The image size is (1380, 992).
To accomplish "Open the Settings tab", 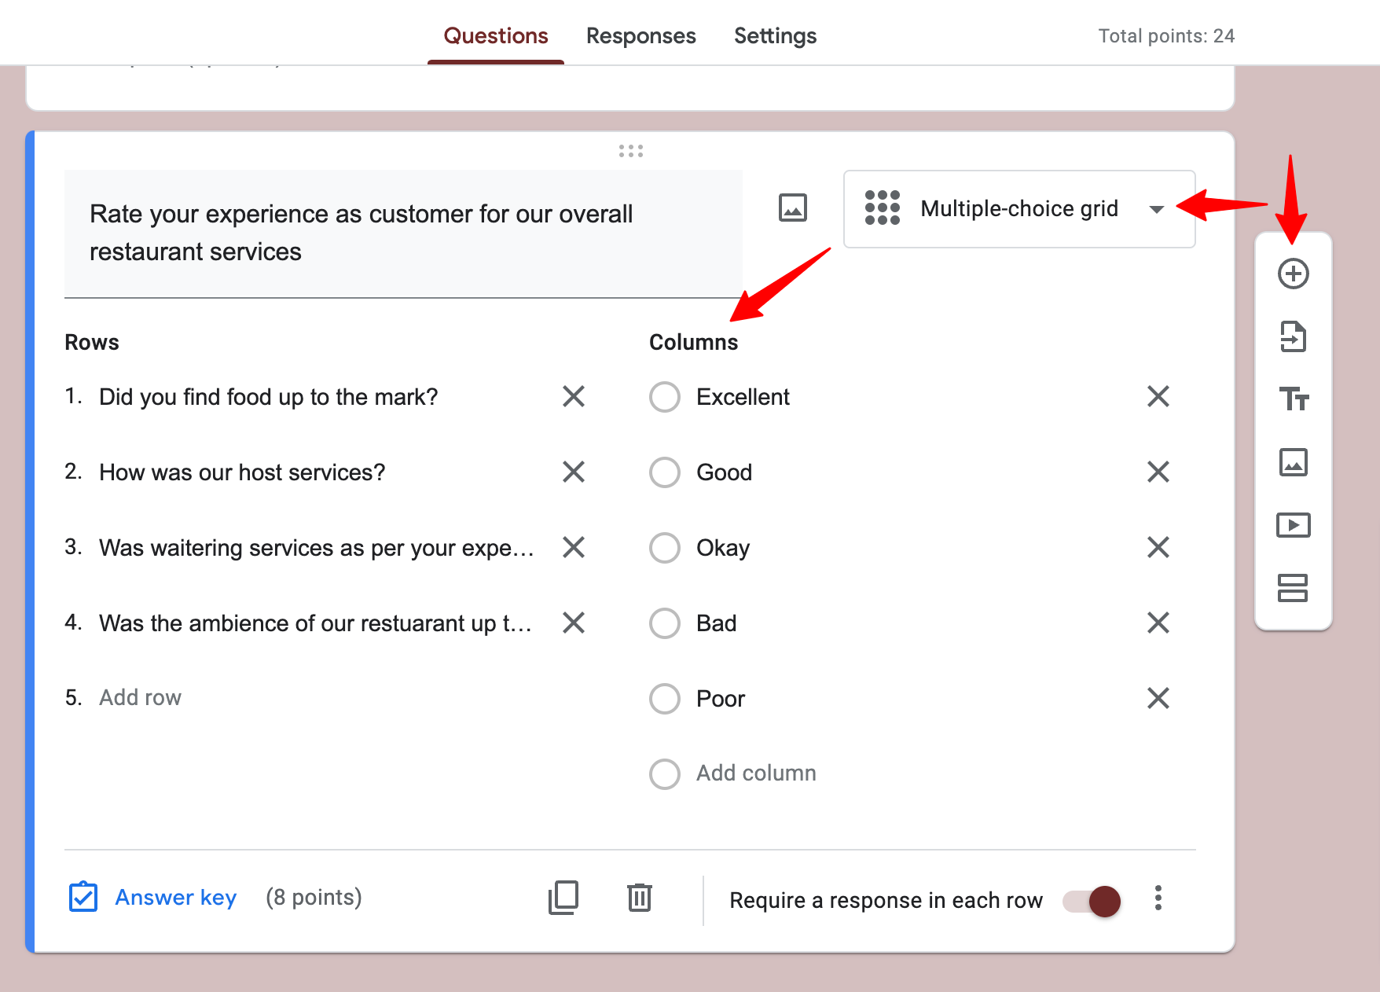I will (775, 35).
